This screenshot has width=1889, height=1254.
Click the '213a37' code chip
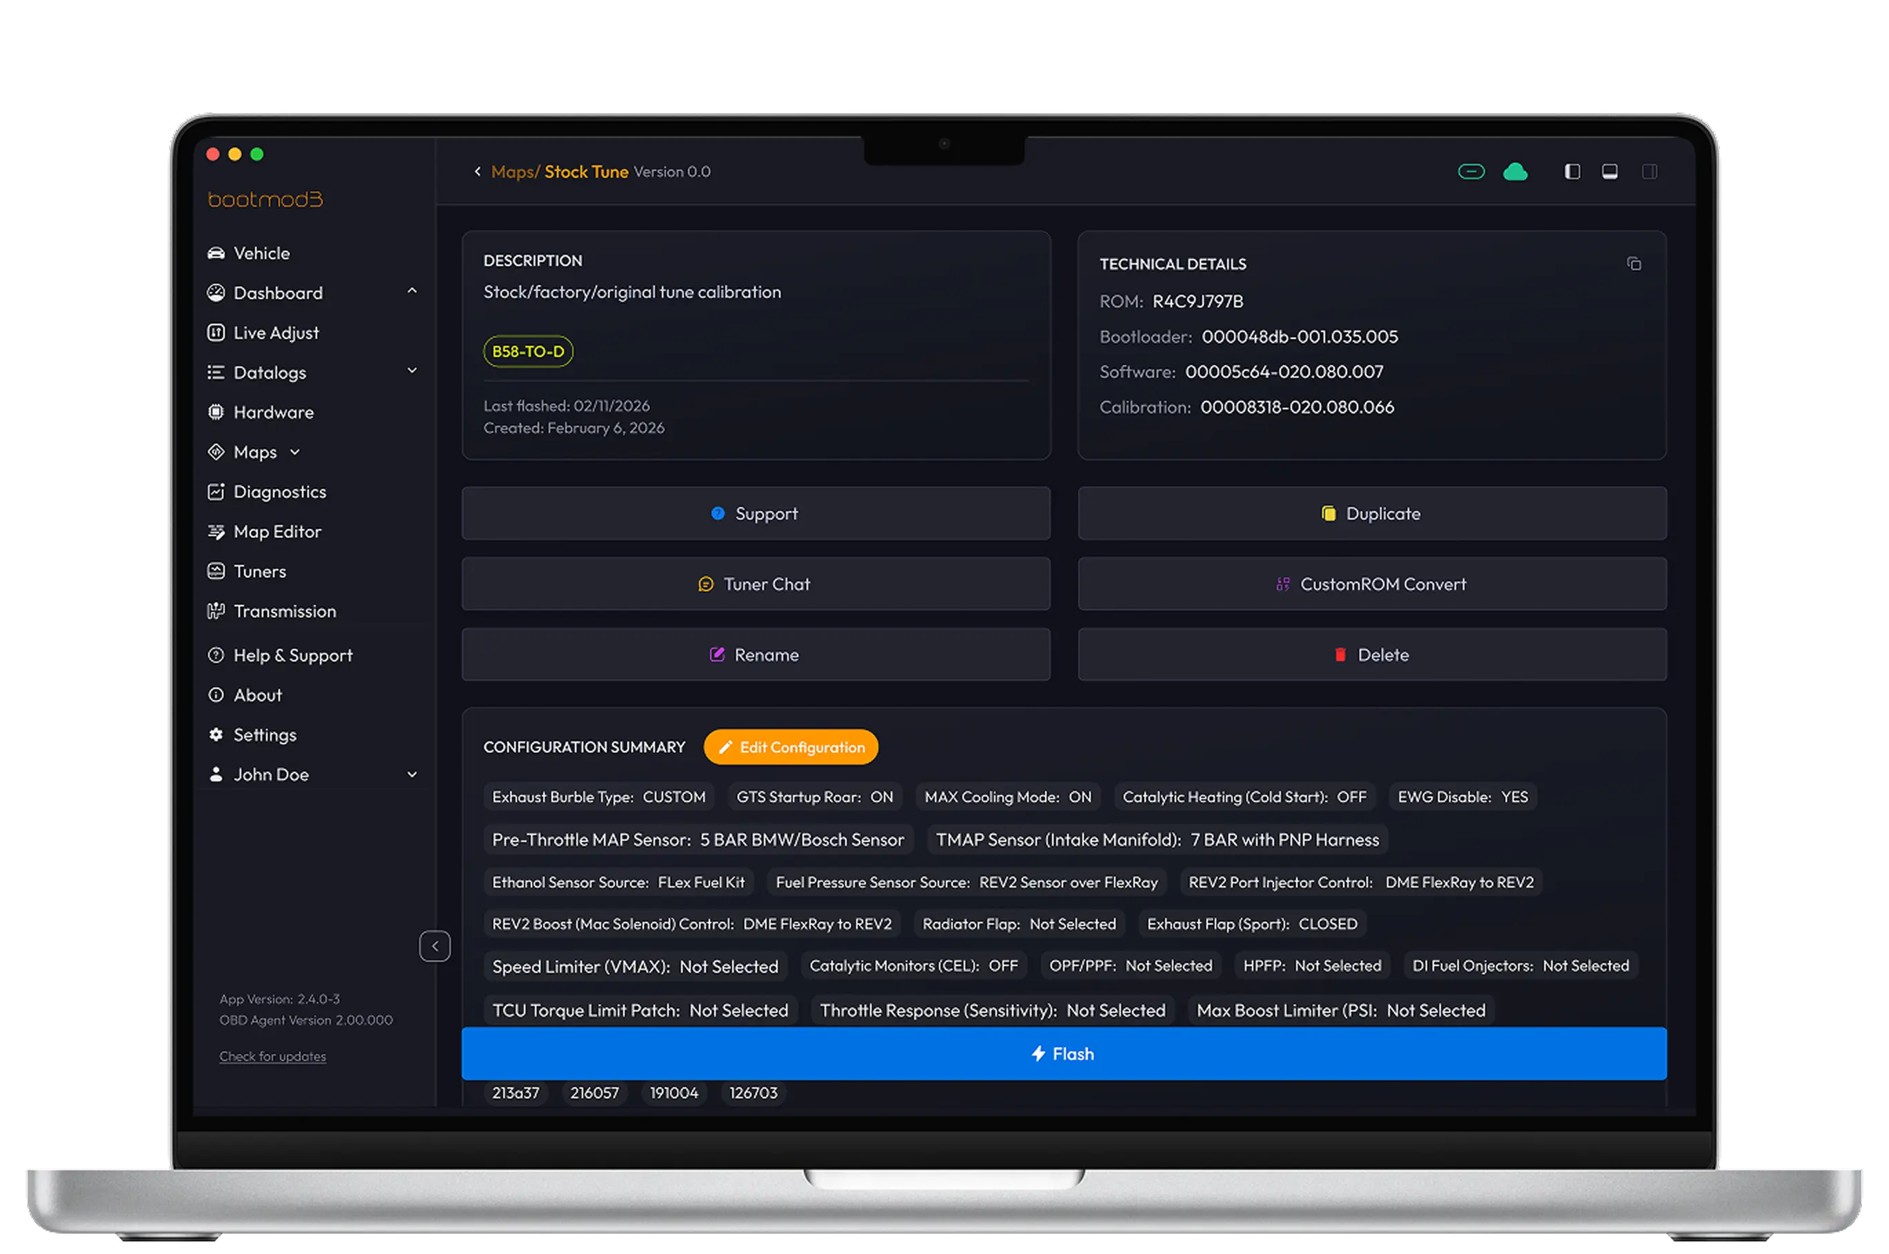coord(515,1093)
